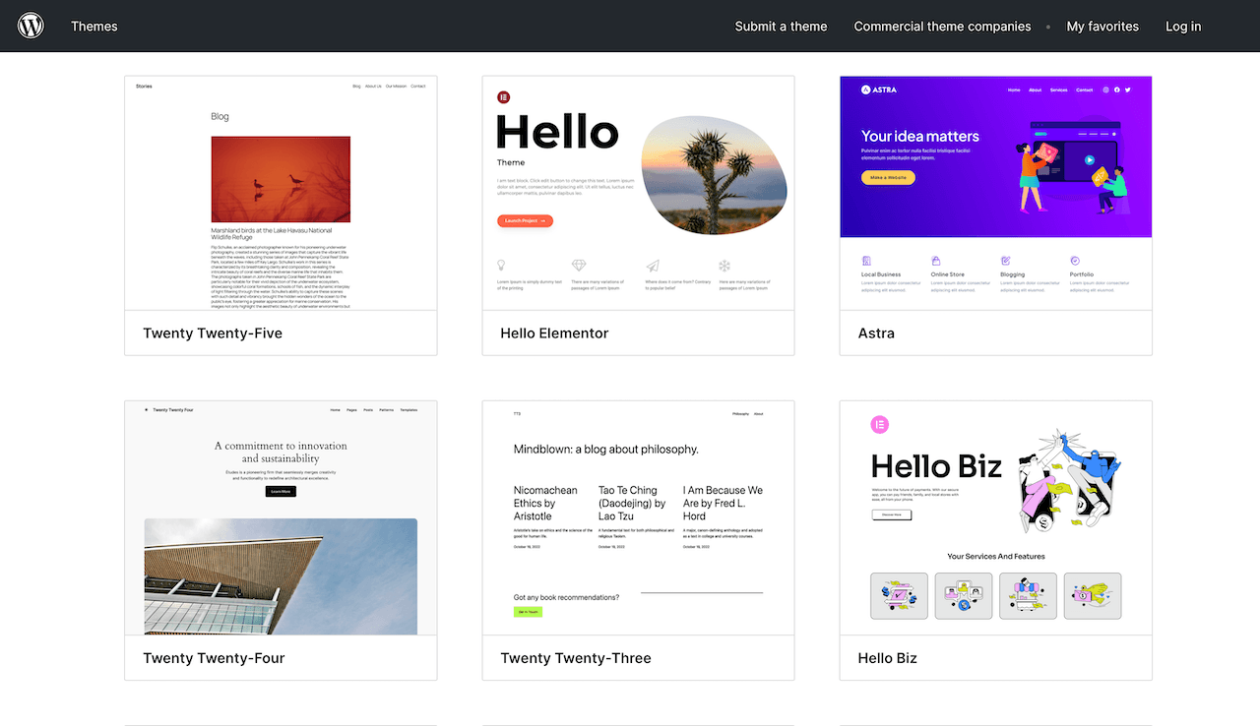Click the Portfolio icon in Astra preview
The image size is (1260, 726).
[1074, 261]
